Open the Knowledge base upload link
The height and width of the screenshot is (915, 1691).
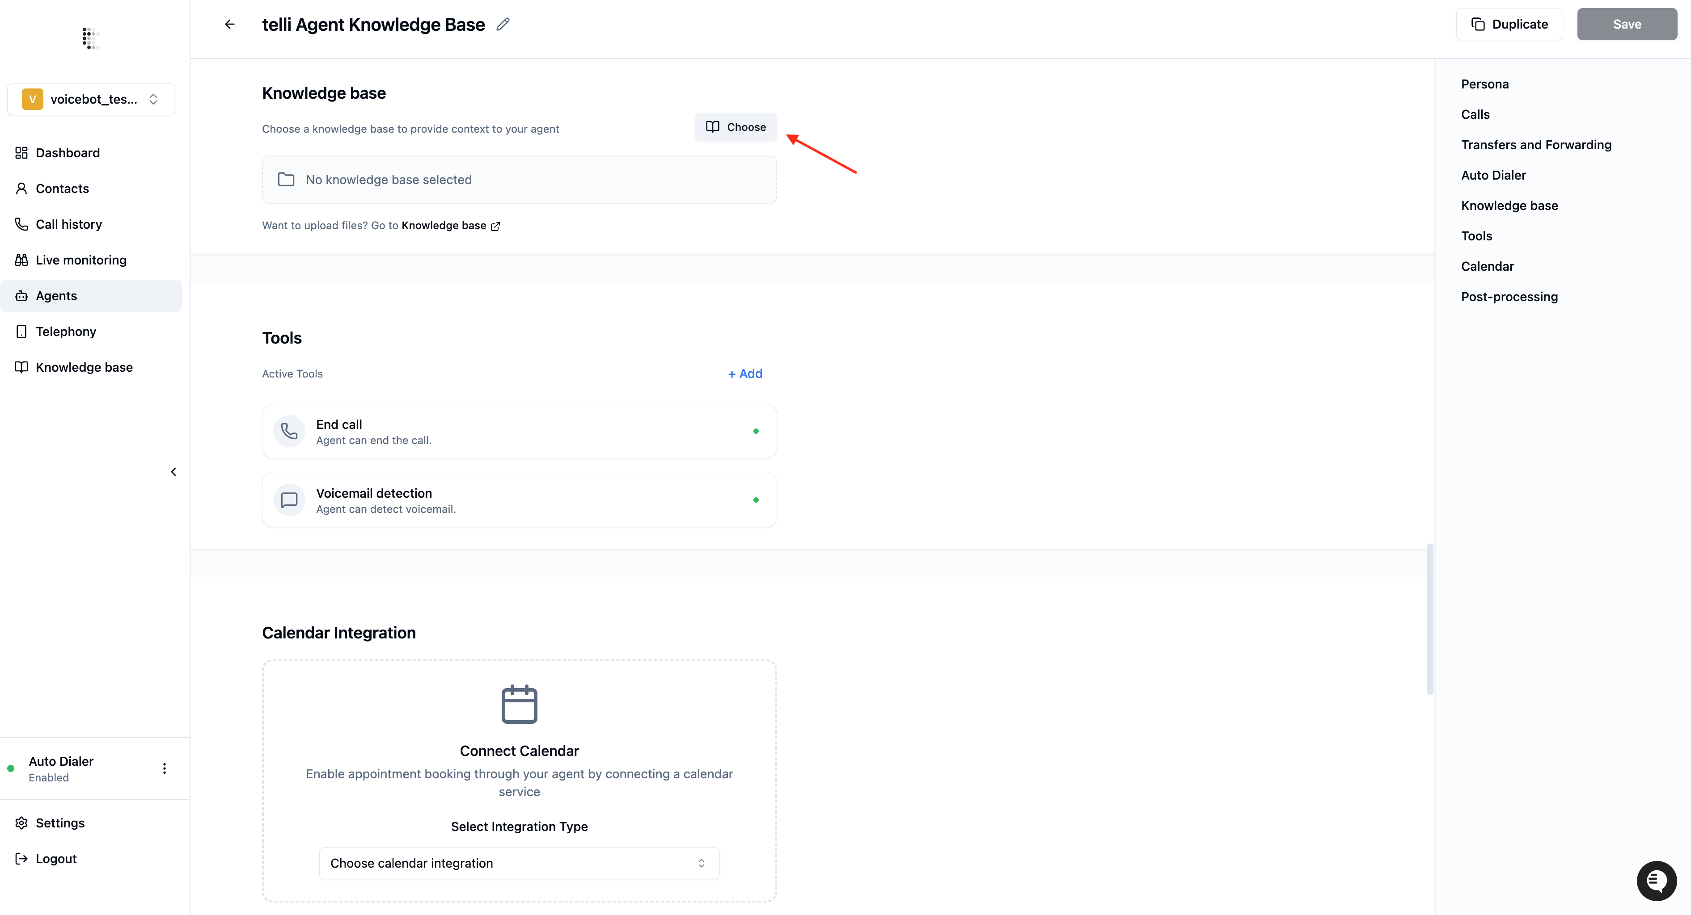pos(443,225)
